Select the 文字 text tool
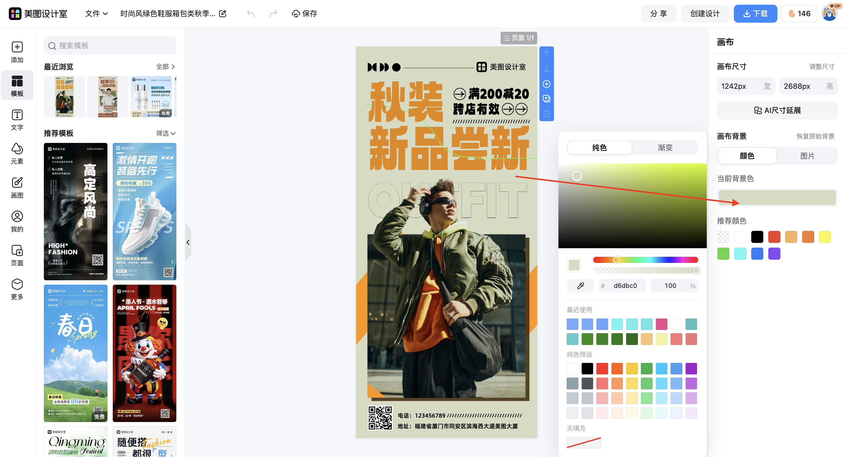Screen dimensions: 846x457 [17, 119]
